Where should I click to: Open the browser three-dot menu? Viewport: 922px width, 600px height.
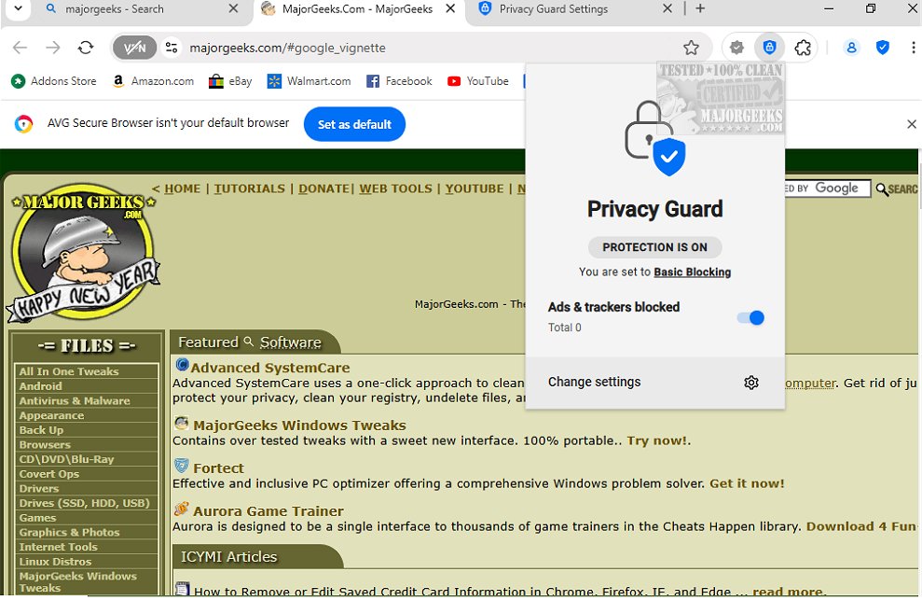click(x=913, y=48)
